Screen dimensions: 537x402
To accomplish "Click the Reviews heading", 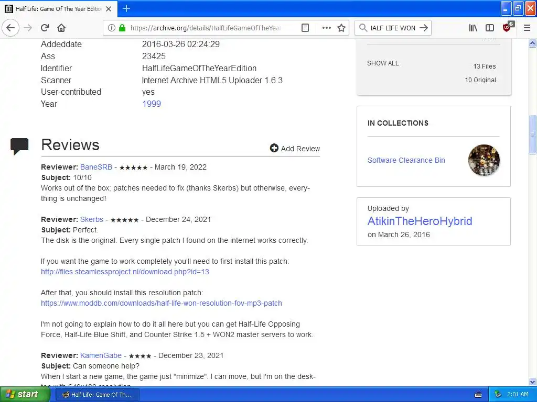I will pos(70,145).
